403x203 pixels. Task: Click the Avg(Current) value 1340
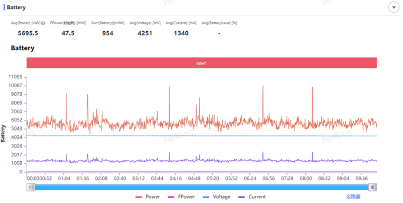coord(181,33)
